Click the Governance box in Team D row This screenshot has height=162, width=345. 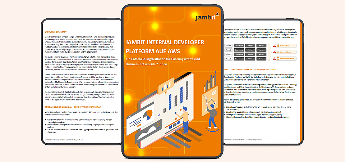239,59
